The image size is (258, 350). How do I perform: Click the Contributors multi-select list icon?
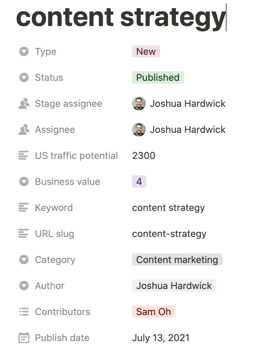pos(24,312)
